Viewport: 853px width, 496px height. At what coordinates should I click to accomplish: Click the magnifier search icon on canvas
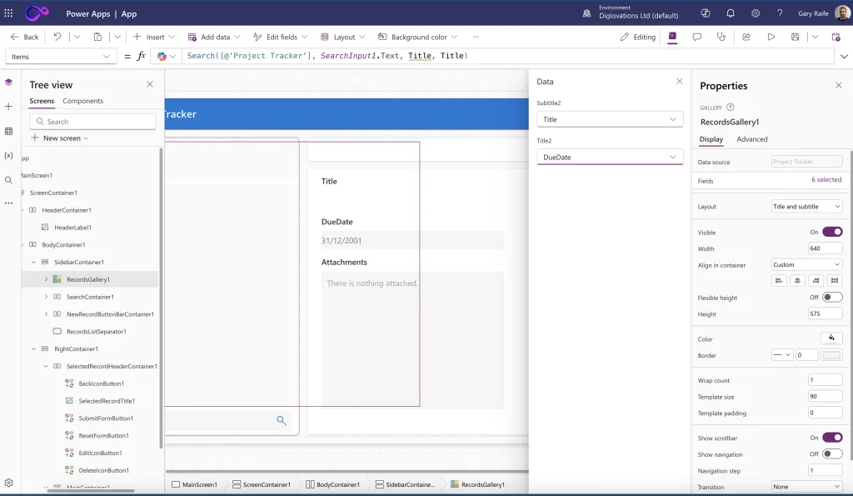282,421
